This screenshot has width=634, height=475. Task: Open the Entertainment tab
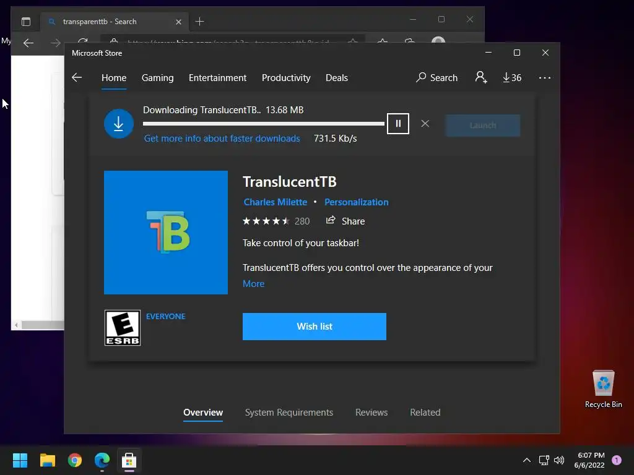(217, 77)
